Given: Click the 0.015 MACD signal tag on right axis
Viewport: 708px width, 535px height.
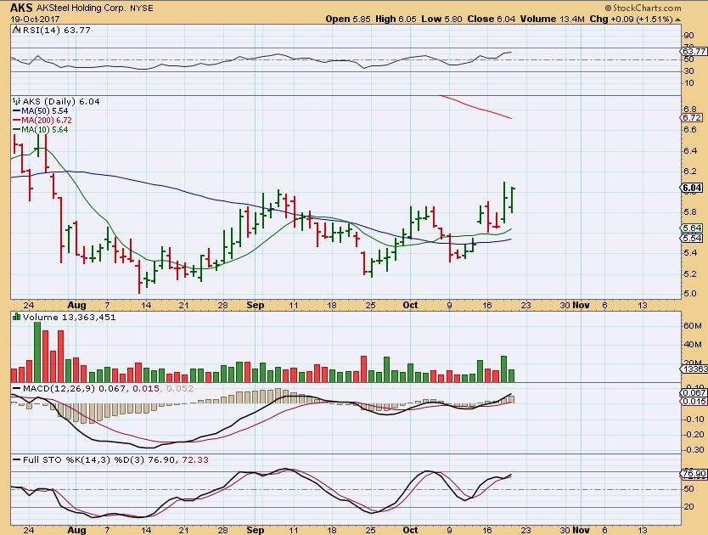Looking at the screenshot, I should [x=694, y=401].
